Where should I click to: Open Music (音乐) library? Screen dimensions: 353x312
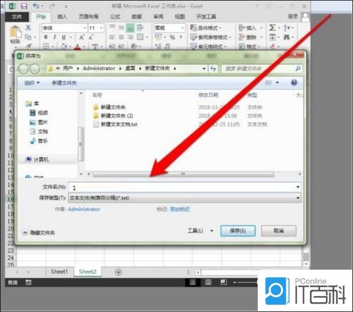pos(39,141)
